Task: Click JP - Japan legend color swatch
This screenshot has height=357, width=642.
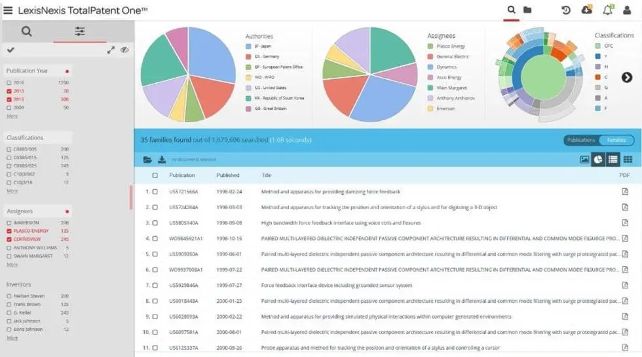Action: pos(248,46)
